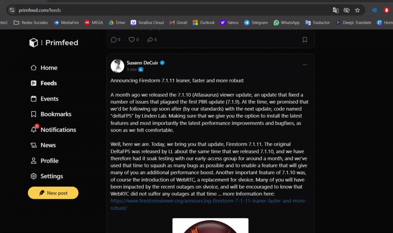Open the Primfeed cube logo
The image size is (393, 233).
coord(33,42)
